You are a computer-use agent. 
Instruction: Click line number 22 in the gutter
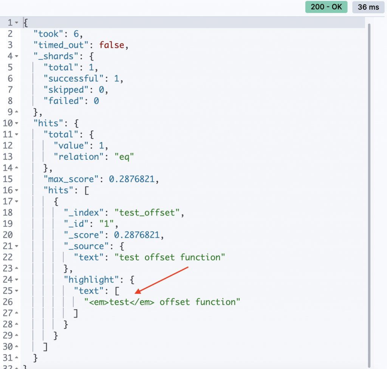8,257
